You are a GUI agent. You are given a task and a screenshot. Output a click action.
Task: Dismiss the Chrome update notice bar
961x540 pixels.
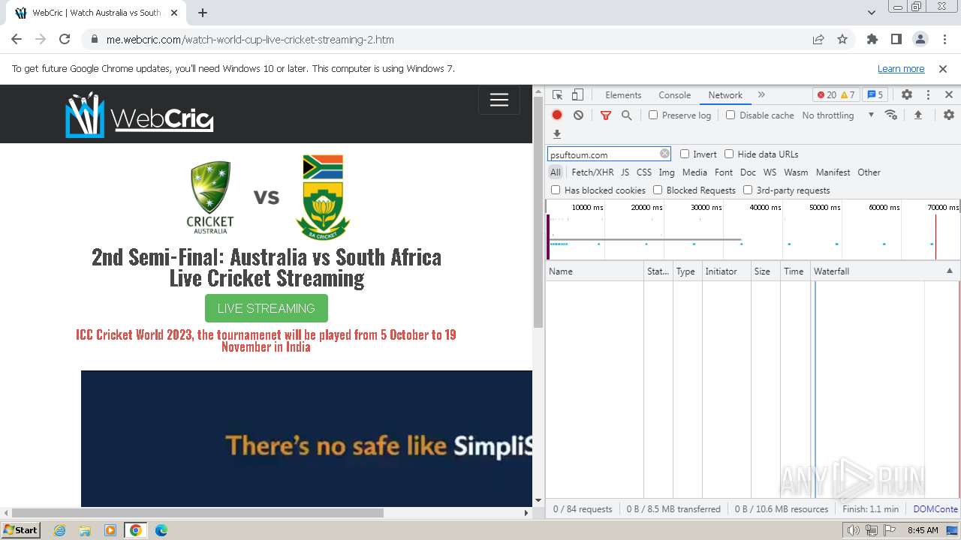943,69
